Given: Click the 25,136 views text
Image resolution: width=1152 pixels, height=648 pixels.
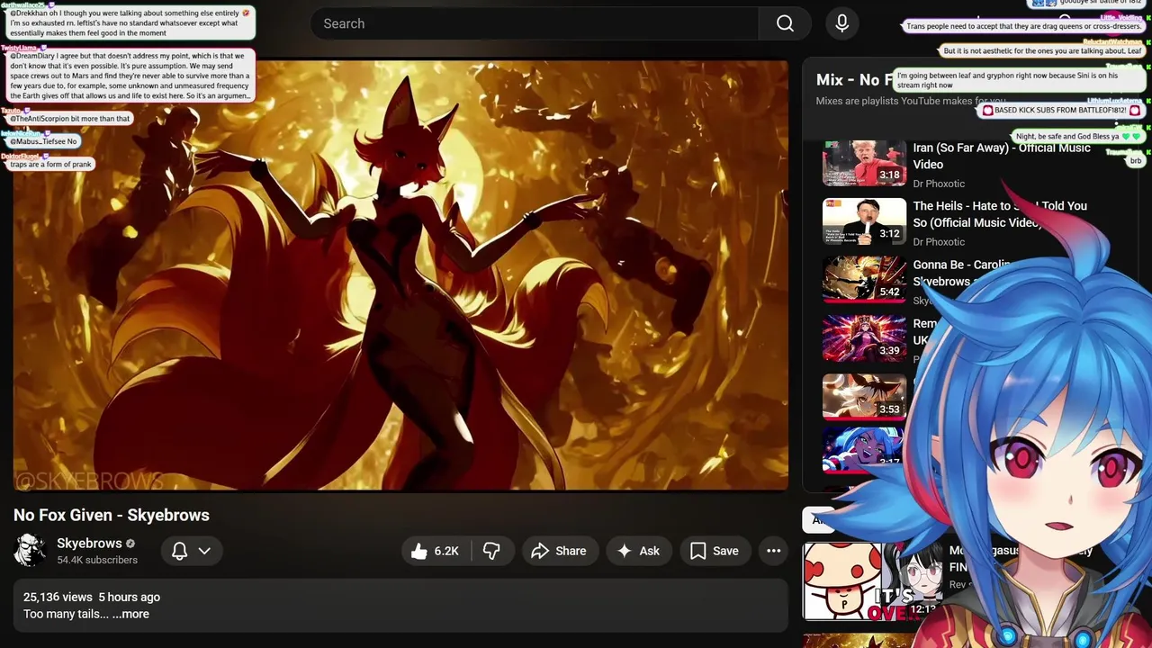Looking at the screenshot, I should click(58, 597).
